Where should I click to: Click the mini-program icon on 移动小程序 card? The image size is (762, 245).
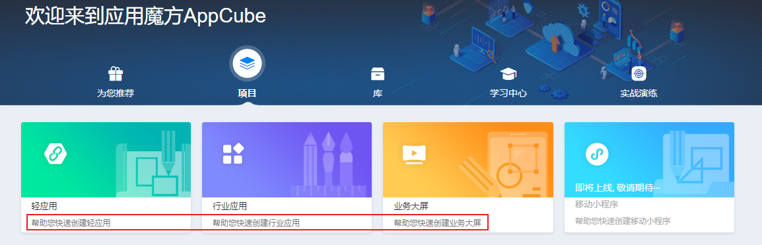point(598,154)
